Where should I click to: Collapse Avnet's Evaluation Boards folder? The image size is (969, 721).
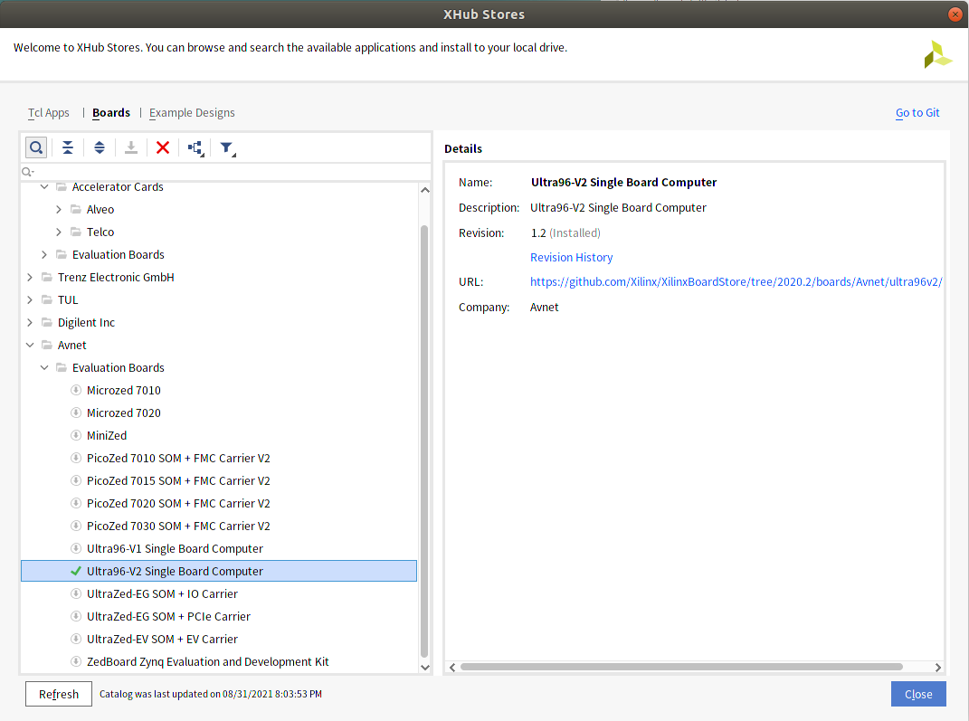pos(44,367)
